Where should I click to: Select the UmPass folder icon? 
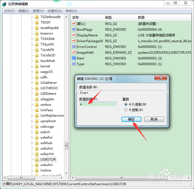(37, 110)
